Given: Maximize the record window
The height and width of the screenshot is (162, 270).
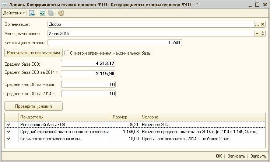Looking at the screenshot, I should coord(257,4).
